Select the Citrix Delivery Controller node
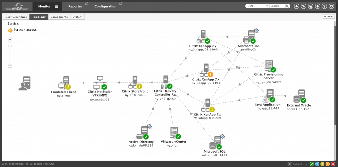The image size is (338, 167). (167, 82)
